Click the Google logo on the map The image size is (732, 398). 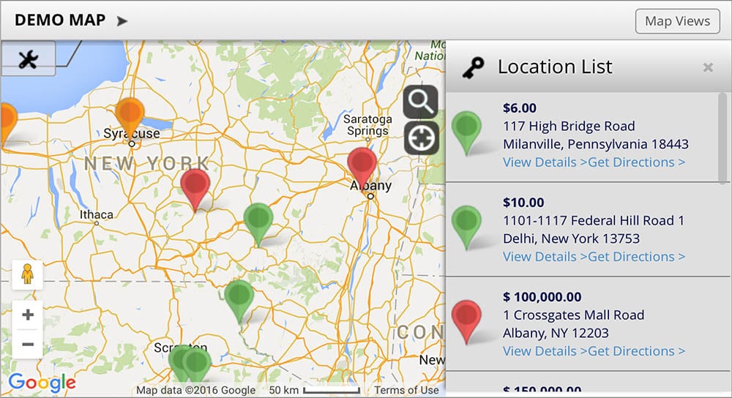(x=42, y=383)
